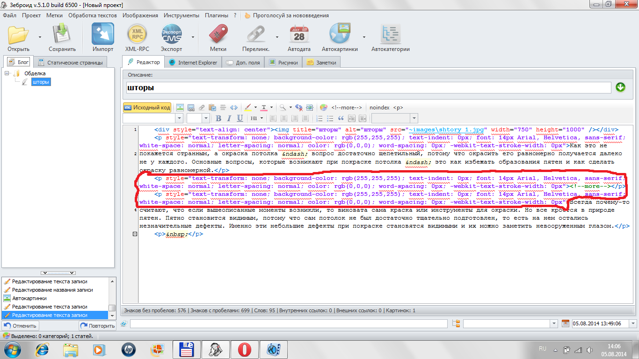Click the horizontal line insert icon
The image size is (639, 359).
223,108
